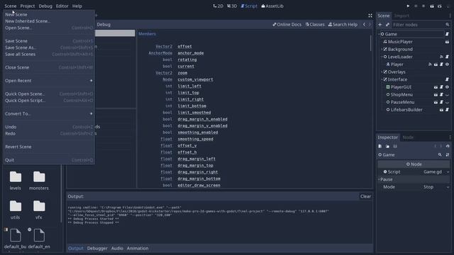Open the Convert To submenu

click(49, 113)
